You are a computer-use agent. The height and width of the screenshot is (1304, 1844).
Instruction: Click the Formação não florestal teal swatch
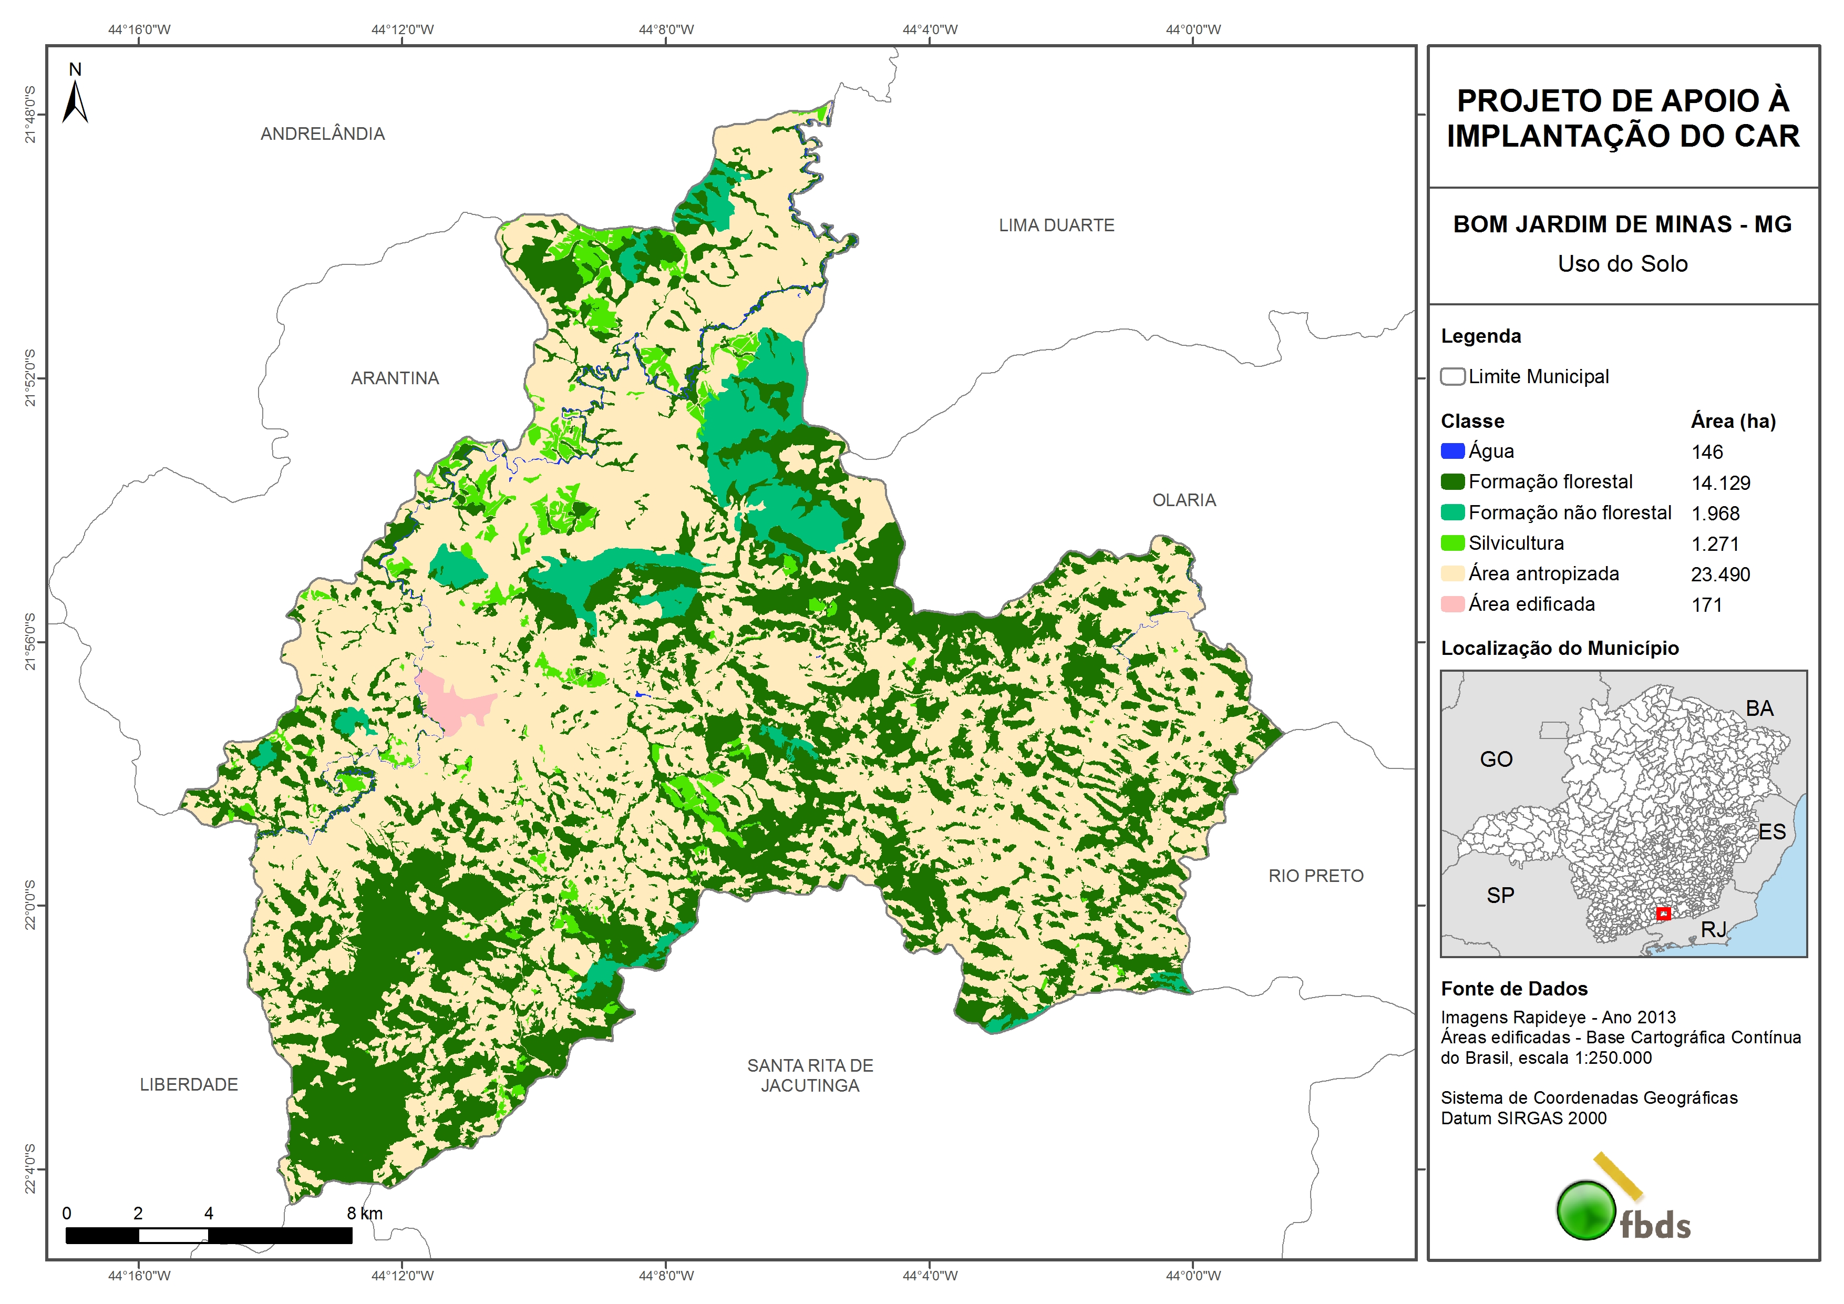1452,512
